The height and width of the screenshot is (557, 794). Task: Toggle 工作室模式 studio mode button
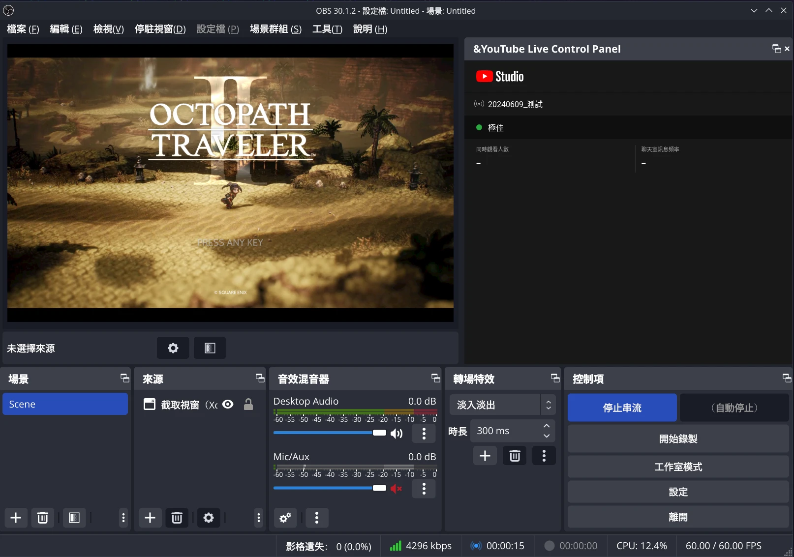678,467
